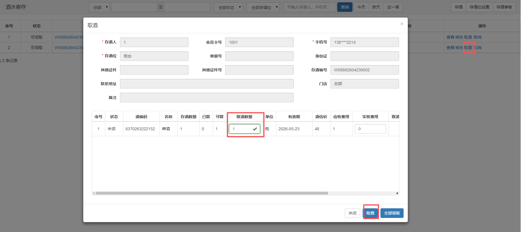
Task: Click 取酒 link in row 1
Action: pos(468,37)
